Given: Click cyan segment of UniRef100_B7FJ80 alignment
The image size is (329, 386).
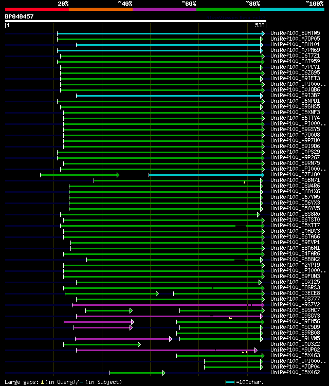Looking at the screenshot, I should [206, 175].
